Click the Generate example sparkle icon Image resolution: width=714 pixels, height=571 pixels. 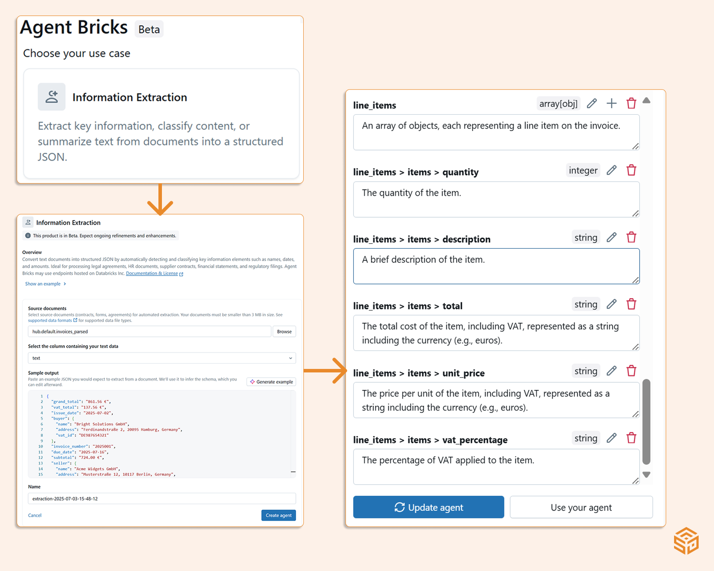click(x=253, y=381)
